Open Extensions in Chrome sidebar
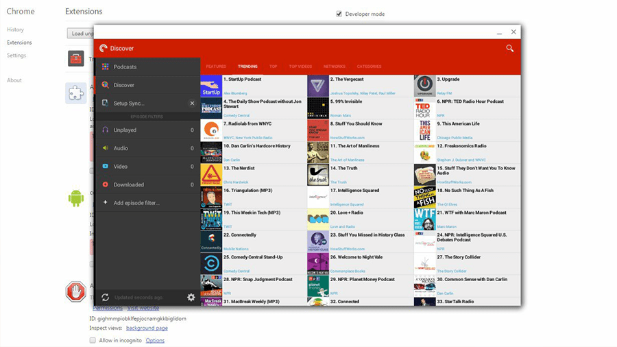 (x=19, y=43)
